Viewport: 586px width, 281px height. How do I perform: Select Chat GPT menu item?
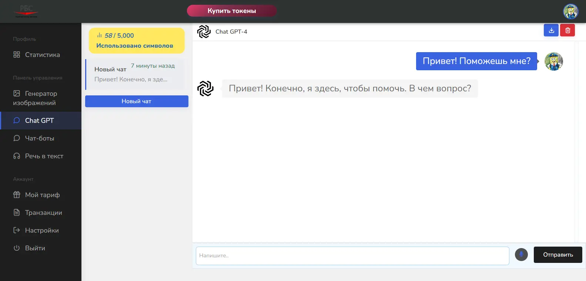pos(41,121)
